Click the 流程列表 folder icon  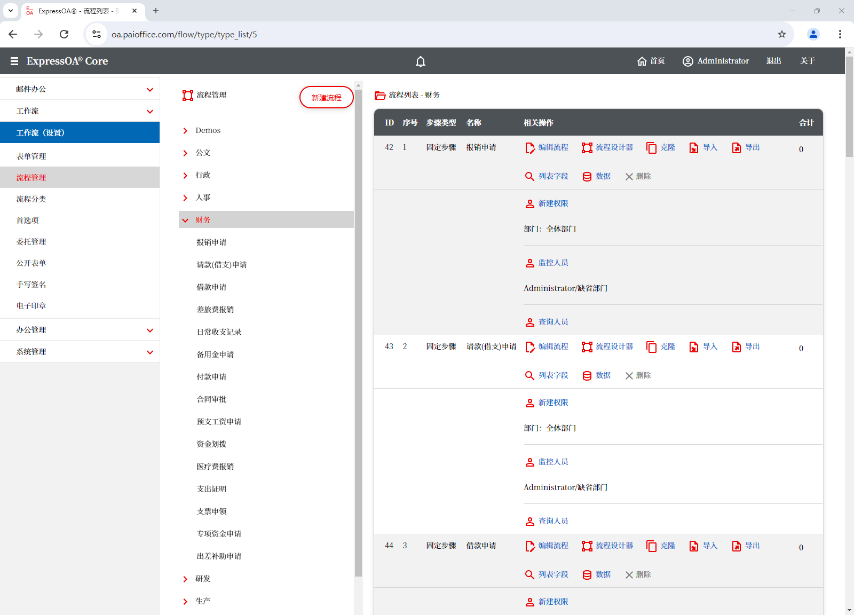(380, 96)
